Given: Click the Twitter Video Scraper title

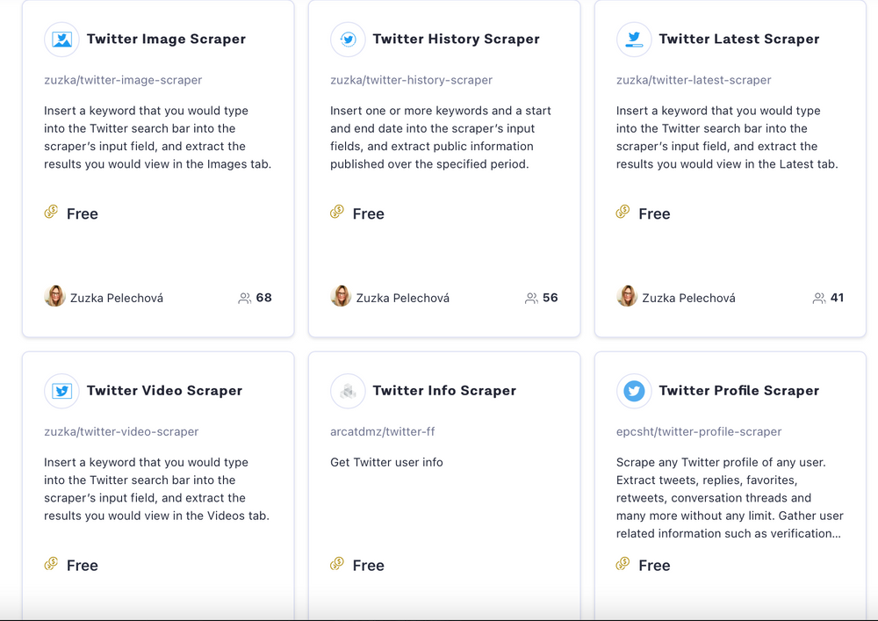Looking at the screenshot, I should (163, 391).
